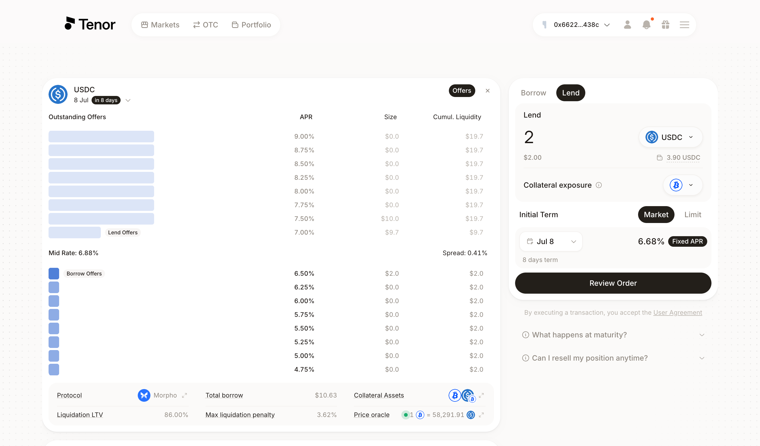Expand What happens at maturity
This screenshot has width=760, height=446.
pyautogui.click(x=613, y=335)
